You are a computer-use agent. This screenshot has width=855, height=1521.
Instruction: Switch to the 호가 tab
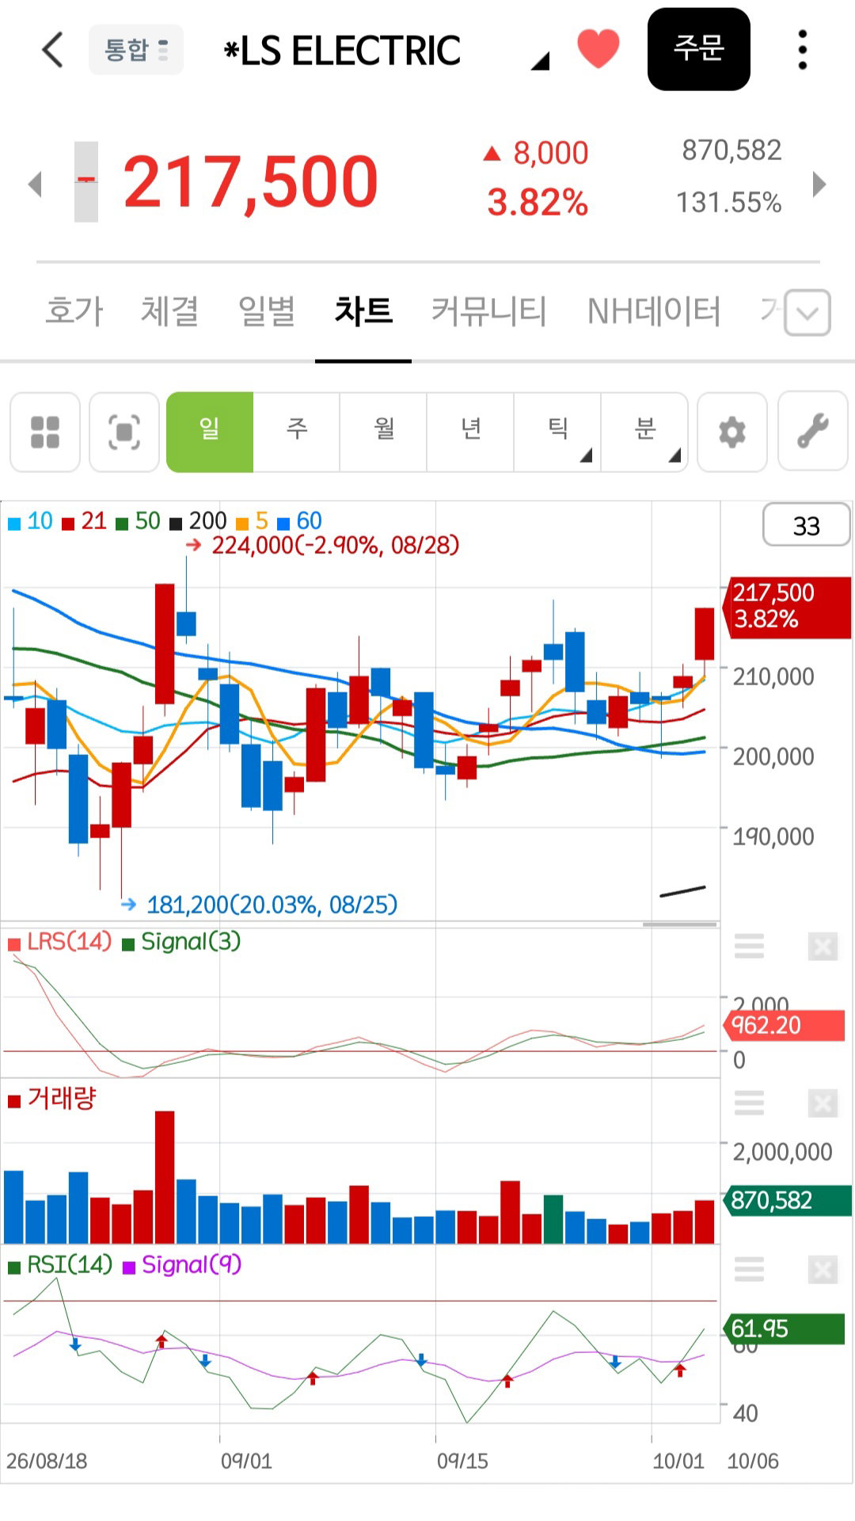click(x=74, y=311)
